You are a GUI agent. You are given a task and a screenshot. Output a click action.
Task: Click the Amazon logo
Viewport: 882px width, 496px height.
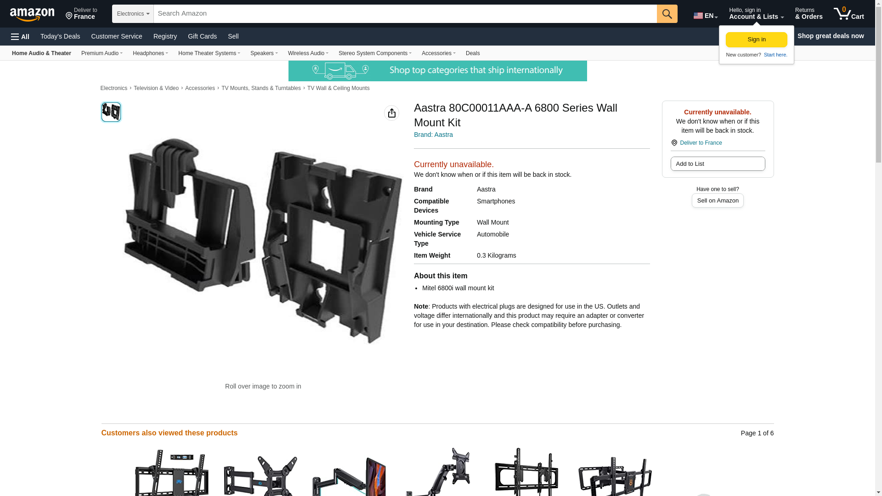(32, 14)
